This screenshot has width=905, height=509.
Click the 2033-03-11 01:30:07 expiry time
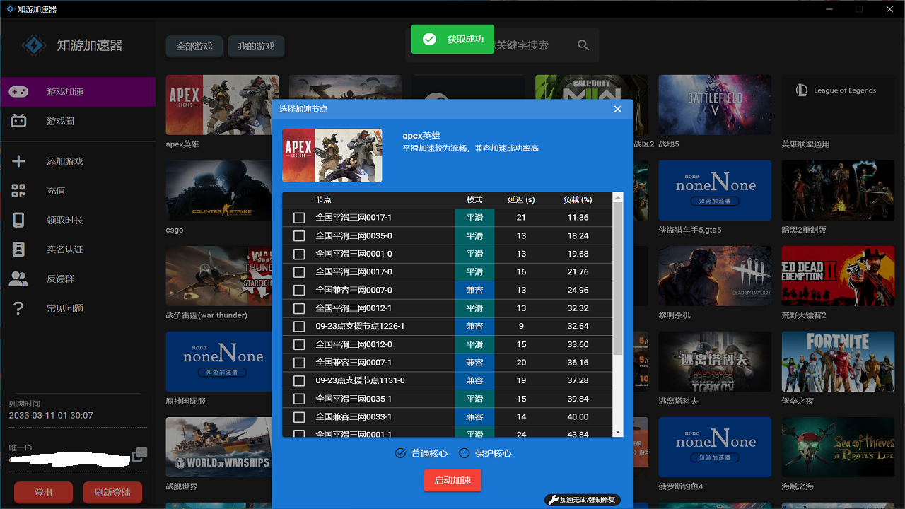tap(51, 416)
